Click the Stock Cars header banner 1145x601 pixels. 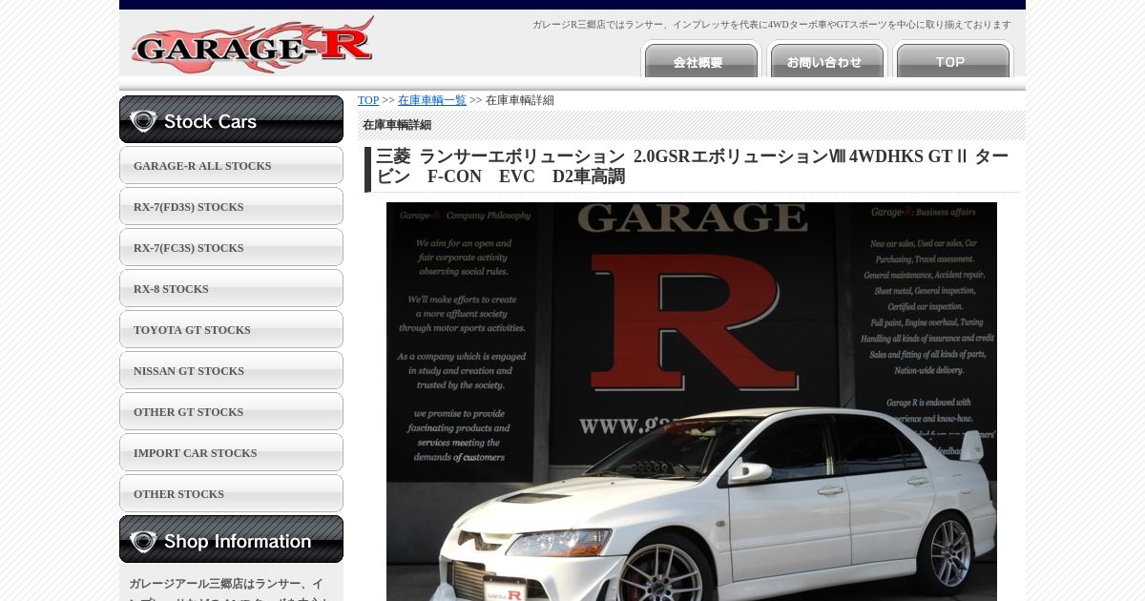231,119
